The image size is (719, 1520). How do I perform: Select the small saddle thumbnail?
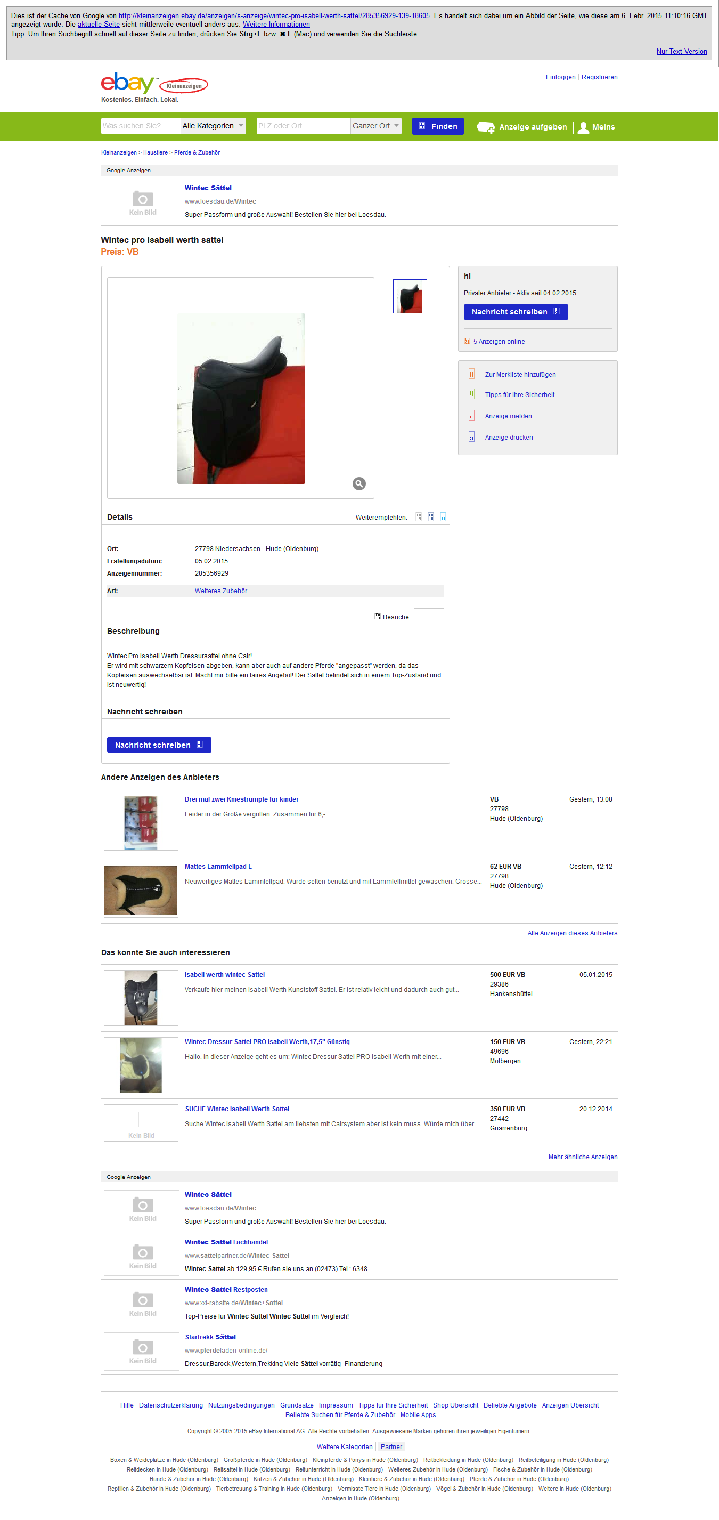tap(410, 296)
